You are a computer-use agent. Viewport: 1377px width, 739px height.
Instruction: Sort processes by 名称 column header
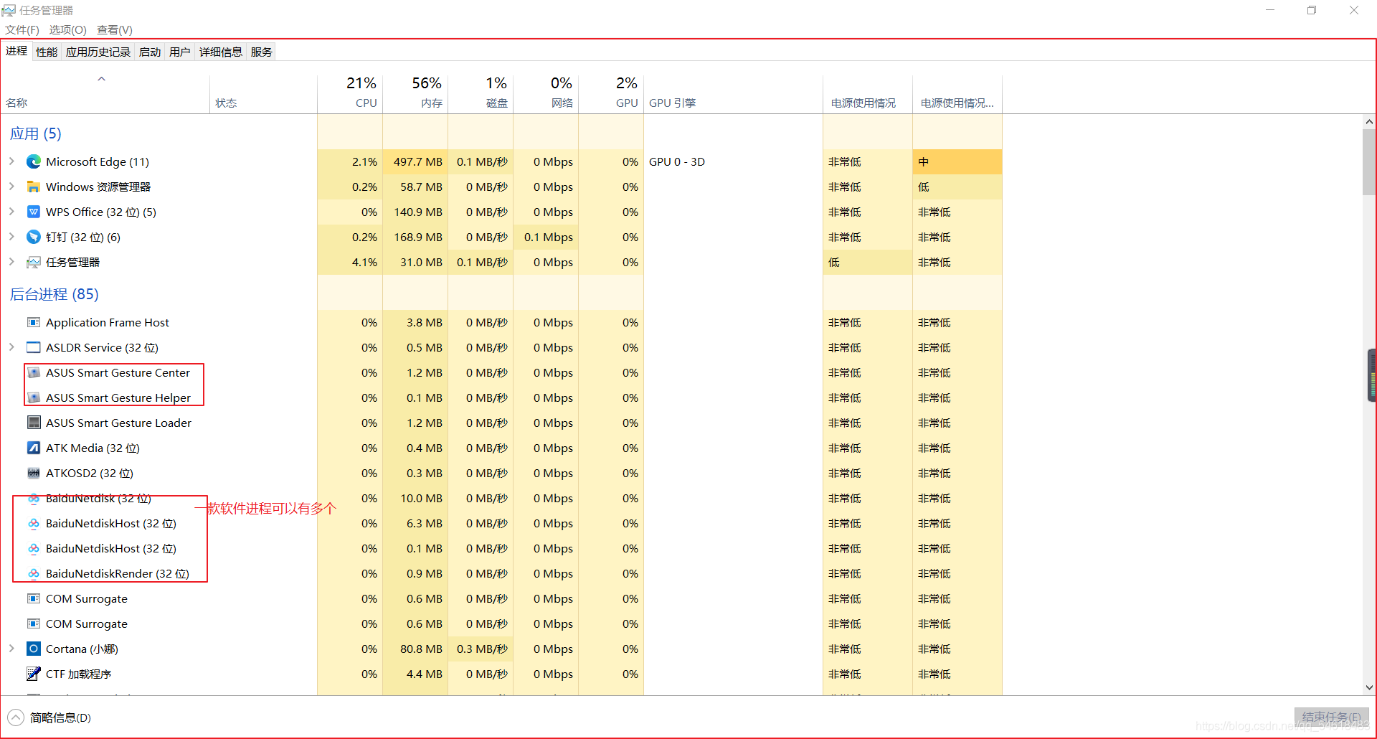click(x=105, y=94)
